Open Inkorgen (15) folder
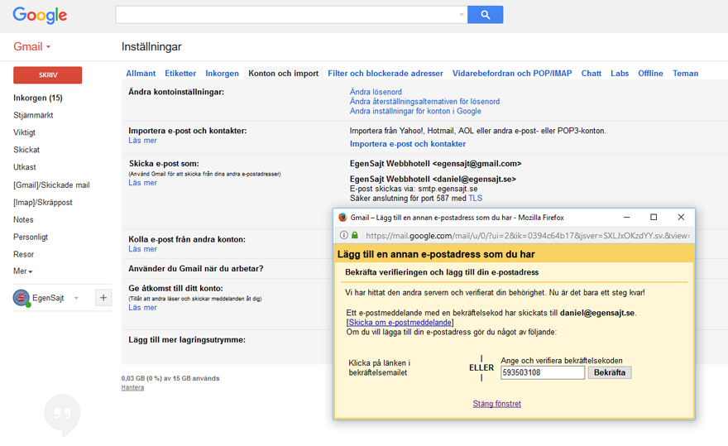The image size is (728, 446). [37, 98]
